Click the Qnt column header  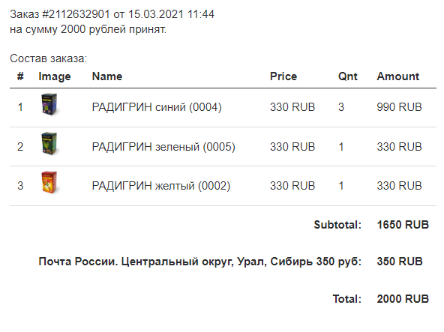point(348,76)
